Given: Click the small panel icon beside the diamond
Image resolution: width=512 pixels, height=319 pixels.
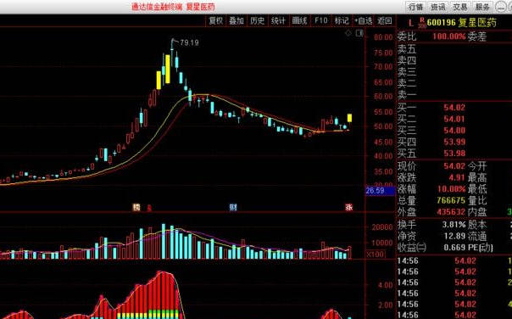Looking at the screenshot, I should tap(359, 33).
